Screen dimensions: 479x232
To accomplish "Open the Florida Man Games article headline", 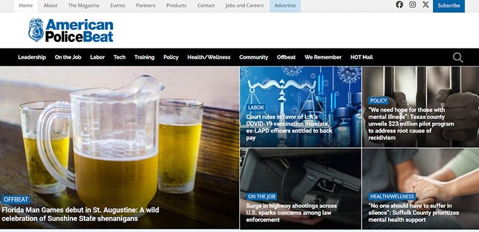I will pos(80,214).
